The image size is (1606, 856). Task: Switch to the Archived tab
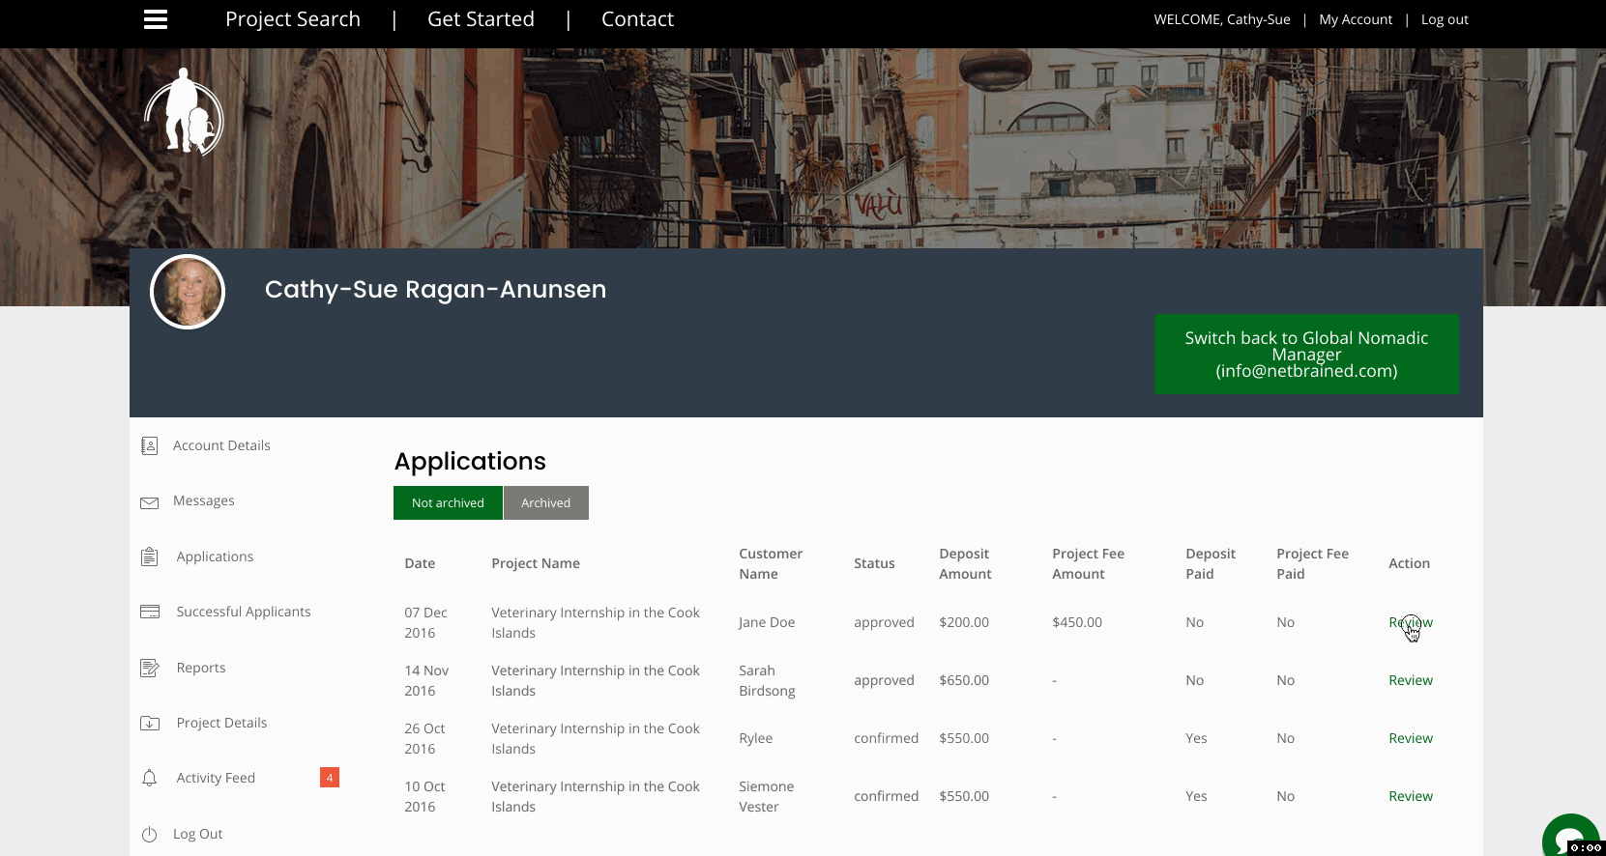coord(545,502)
